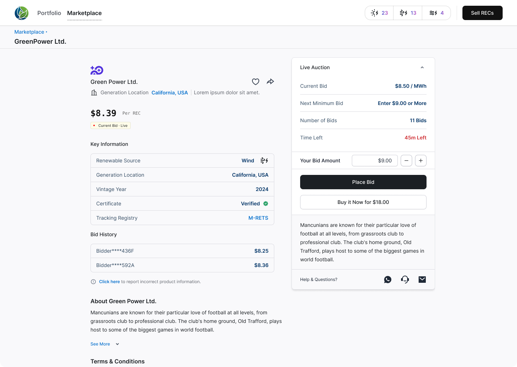Open the M-RETS tracking registry link
This screenshot has width=517, height=367.
(x=258, y=218)
